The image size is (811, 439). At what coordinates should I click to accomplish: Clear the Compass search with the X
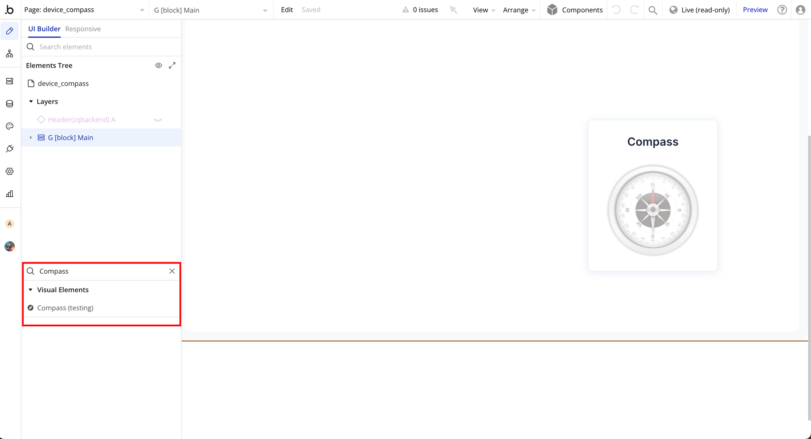tap(172, 271)
